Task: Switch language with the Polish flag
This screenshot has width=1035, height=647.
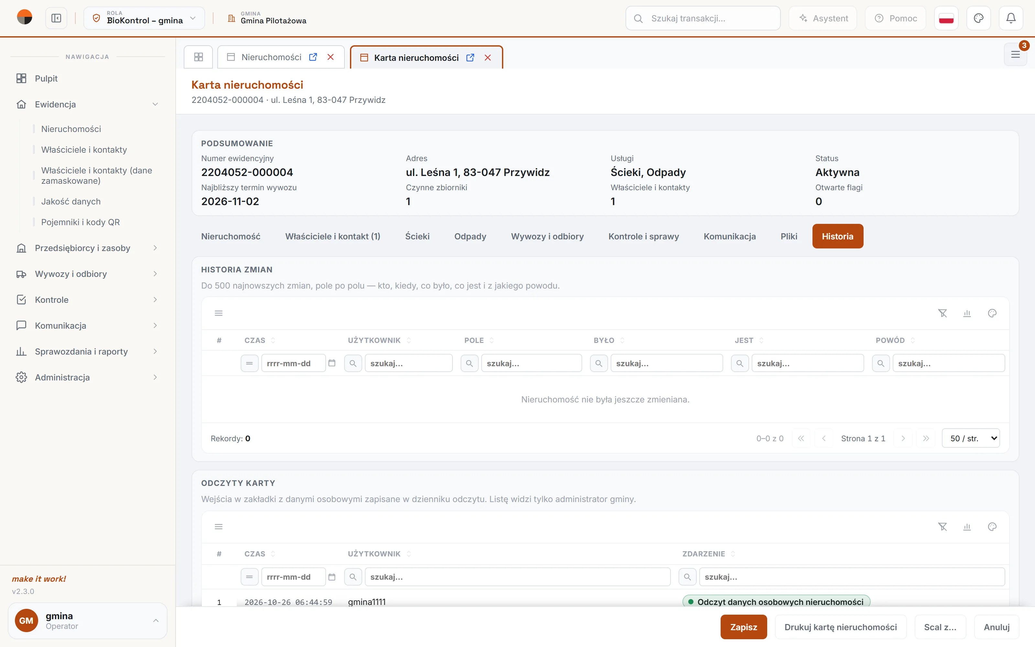Action: [946, 18]
